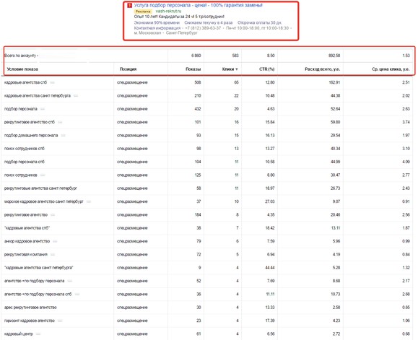Click the spend value '20.46'
The height and width of the screenshot is (340, 418).
pos(336,215)
